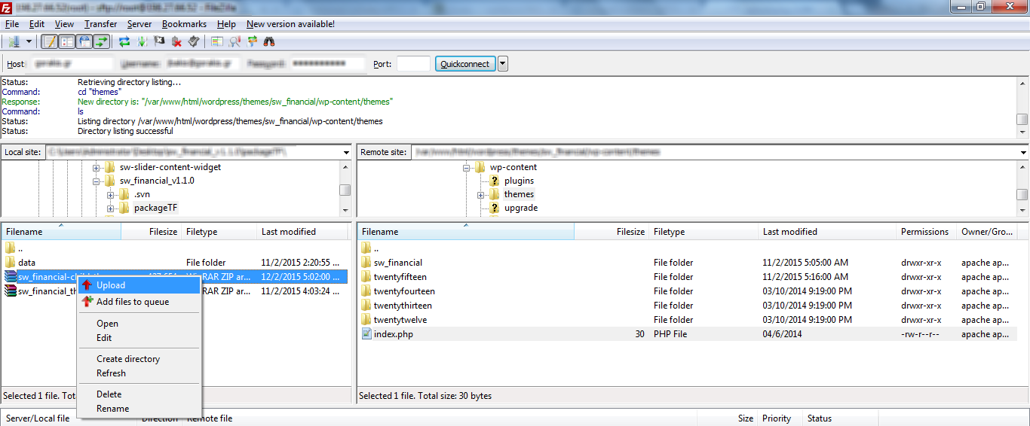
Task: Open the Transfer menu
Action: click(100, 24)
